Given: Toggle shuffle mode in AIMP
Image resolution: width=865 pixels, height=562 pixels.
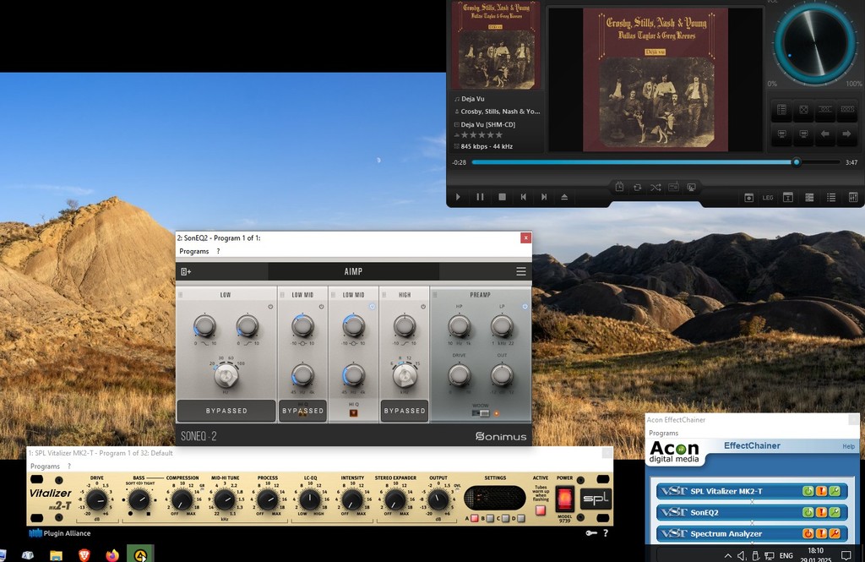Looking at the screenshot, I should pyautogui.click(x=656, y=187).
